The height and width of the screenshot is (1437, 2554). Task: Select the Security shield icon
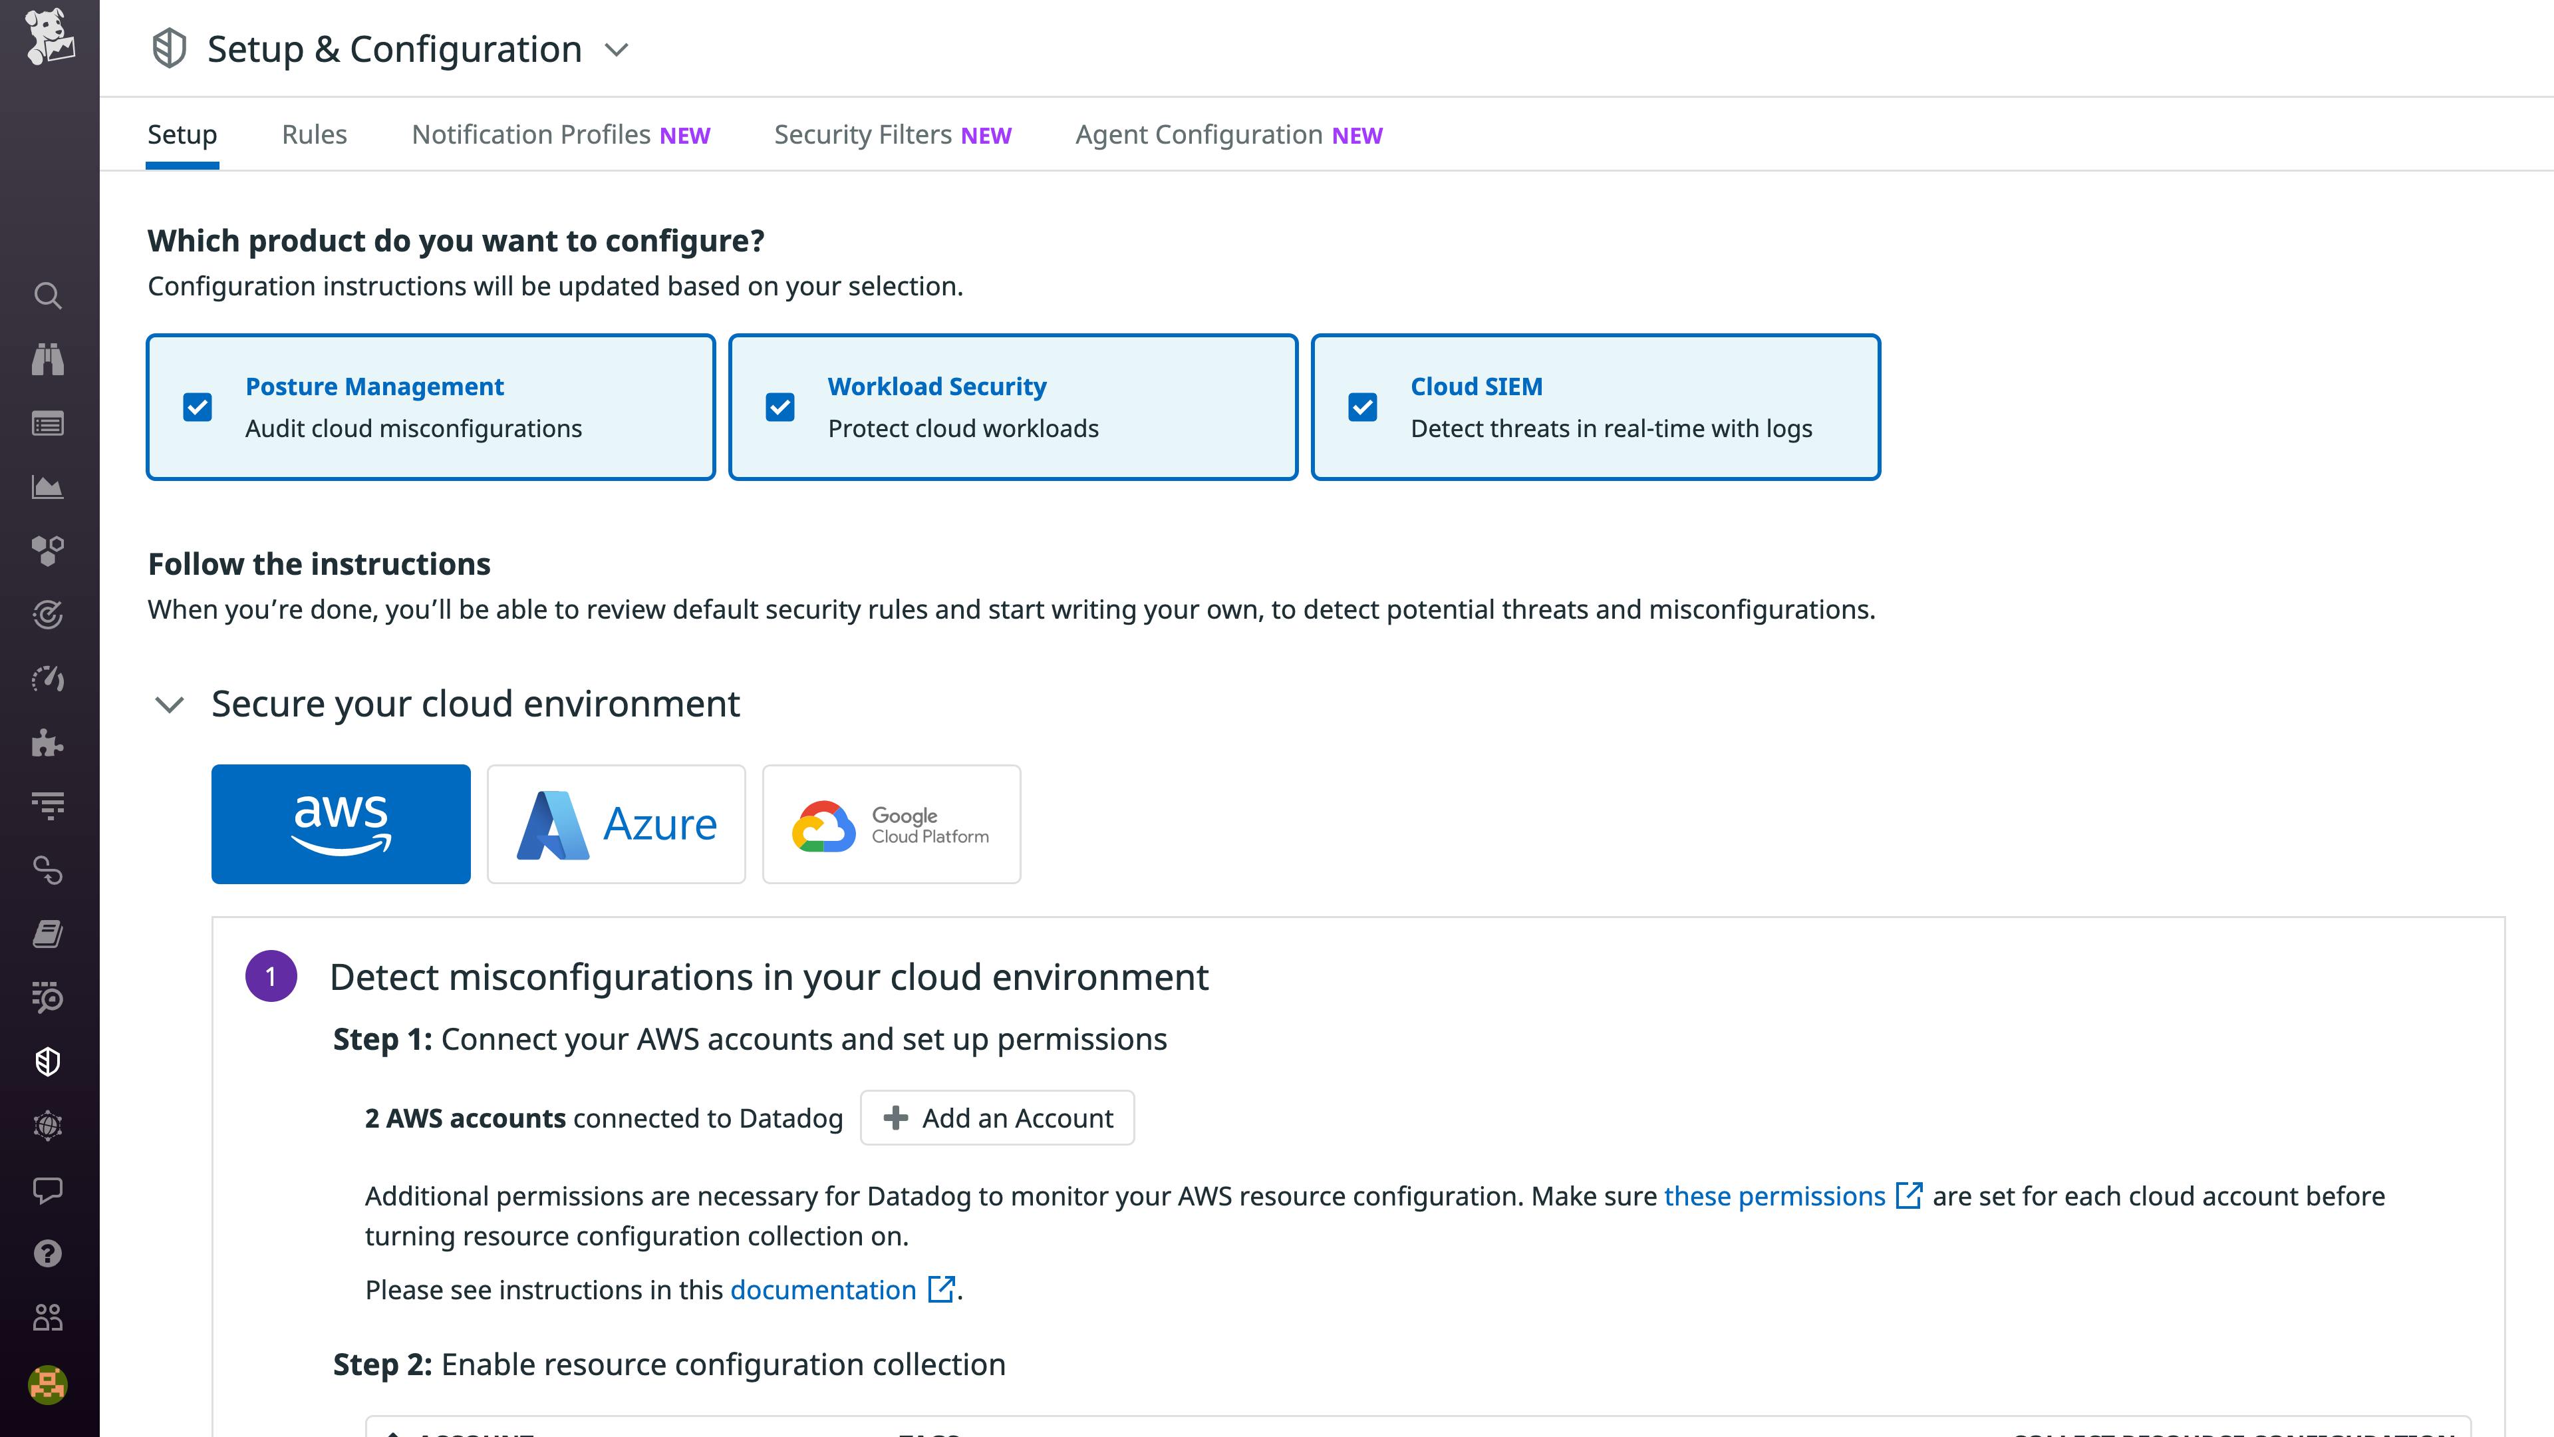pos(49,1061)
